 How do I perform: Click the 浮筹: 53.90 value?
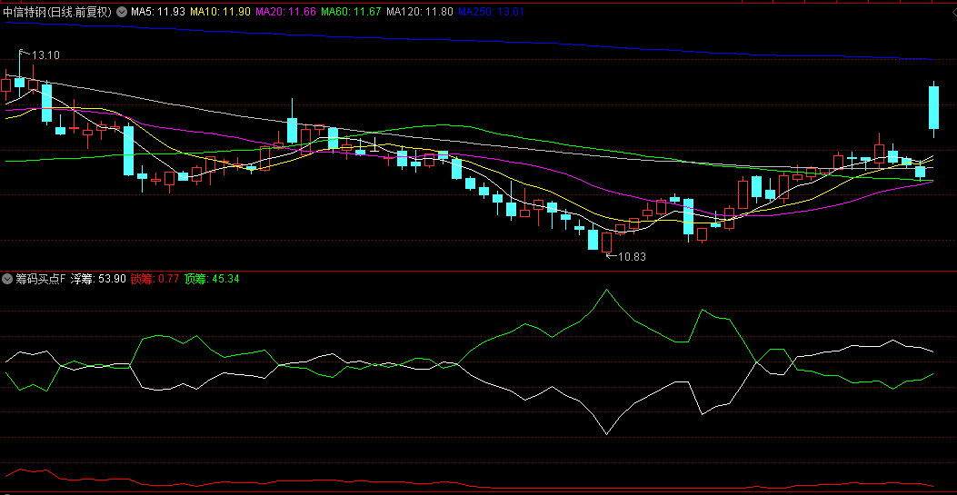pos(97,279)
